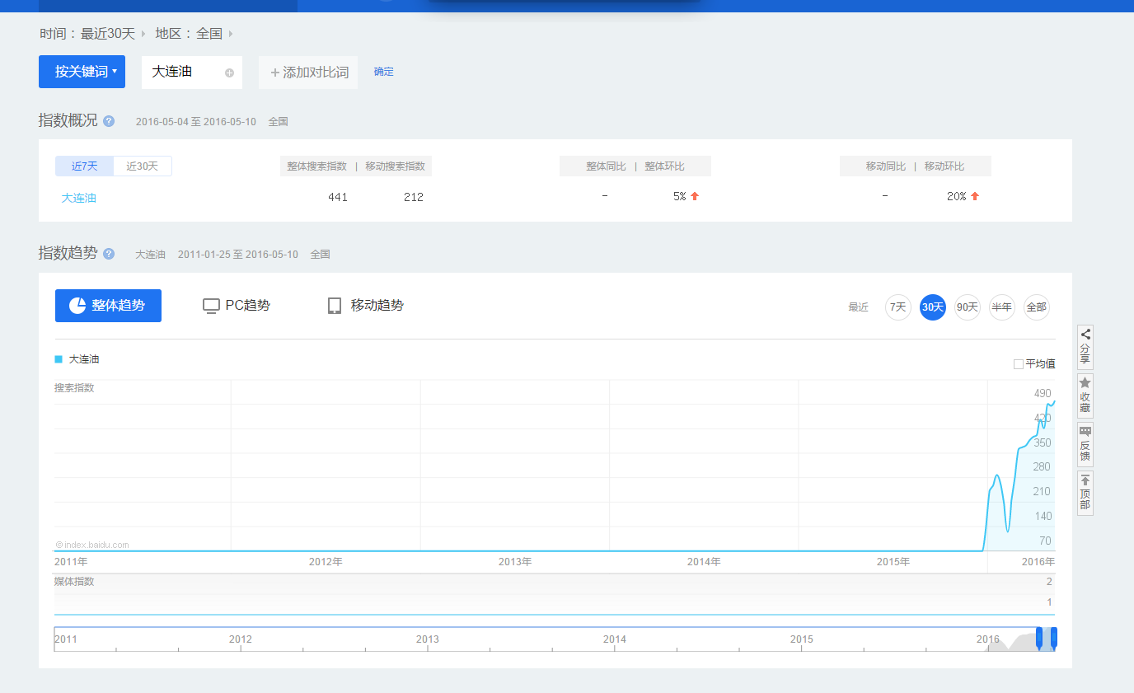Jump to 顶部 top side button

[x=1085, y=494]
